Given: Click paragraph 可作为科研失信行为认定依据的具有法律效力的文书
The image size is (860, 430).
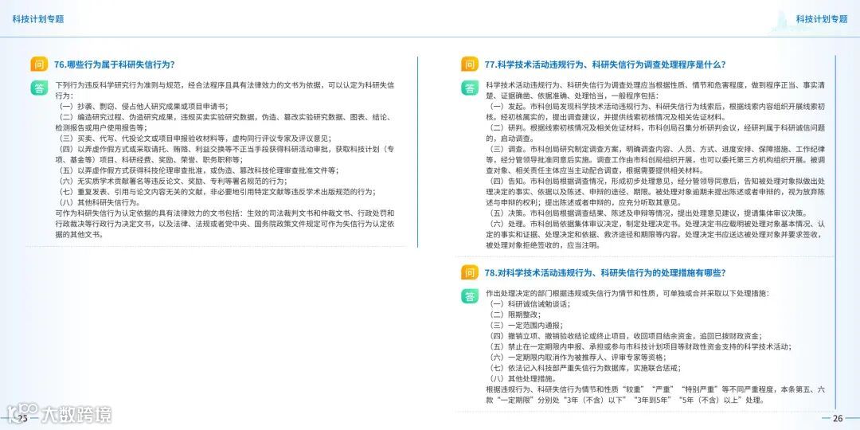Looking at the screenshot, I should (225, 224).
